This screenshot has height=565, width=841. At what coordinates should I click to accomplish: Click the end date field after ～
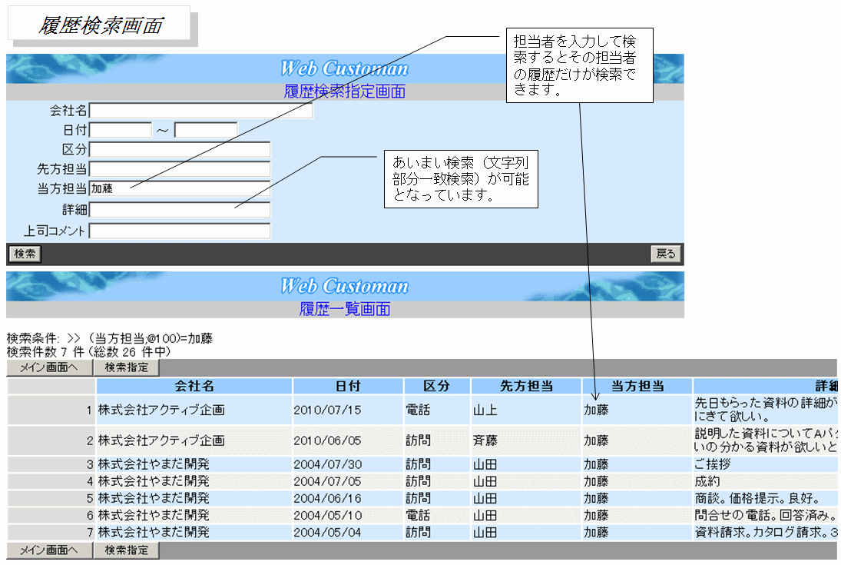point(206,130)
